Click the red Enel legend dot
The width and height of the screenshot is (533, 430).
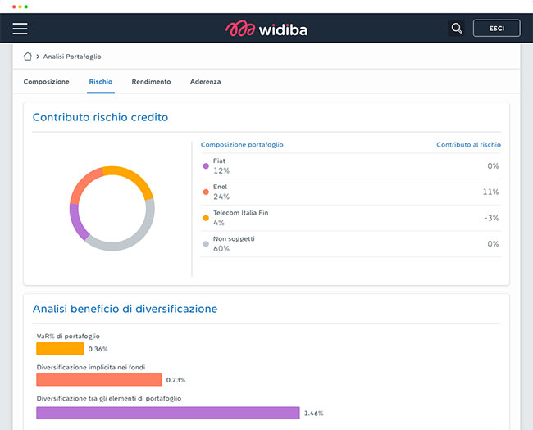pyautogui.click(x=206, y=192)
